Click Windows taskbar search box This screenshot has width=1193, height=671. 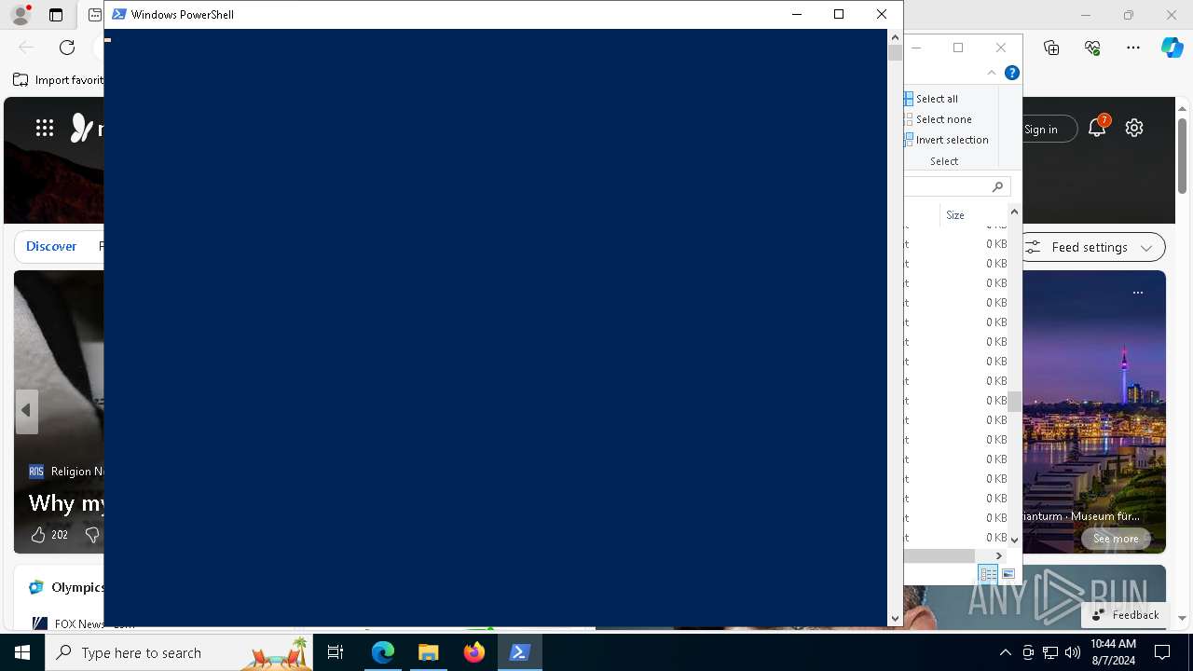click(x=179, y=652)
